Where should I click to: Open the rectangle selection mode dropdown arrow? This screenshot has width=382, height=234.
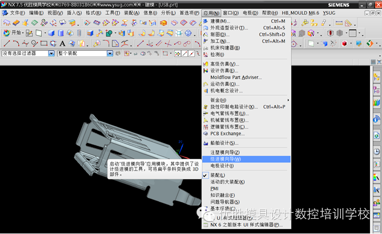click(x=171, y=54)
